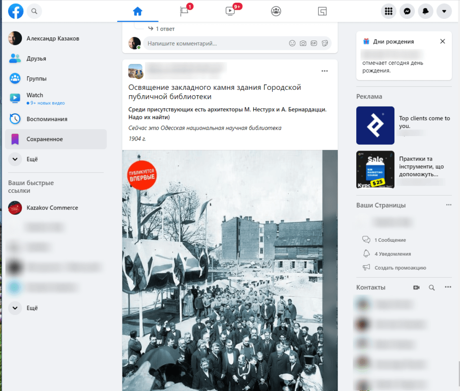The image size is (460, 391).
Task: Click the Реклама section heading
Action: pyautogui.click(x=369, y=97)
